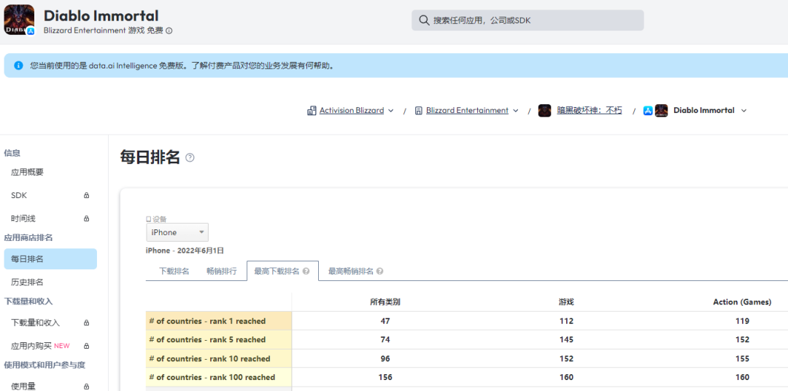Click the rank 100 reached row label
Screen dimensions: 788x391
coord(212,377)
